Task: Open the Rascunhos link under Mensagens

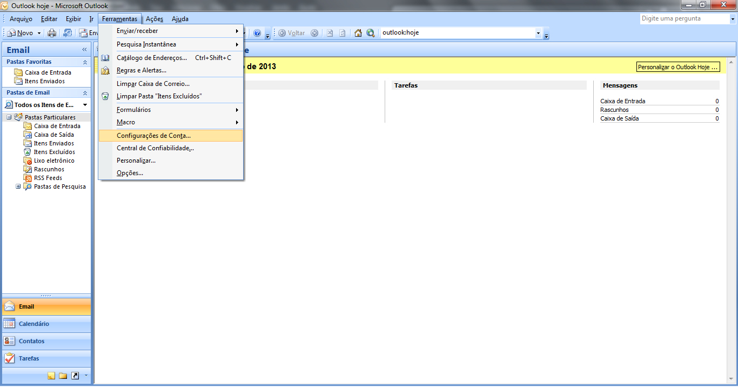Action: (x=614, y=110)
